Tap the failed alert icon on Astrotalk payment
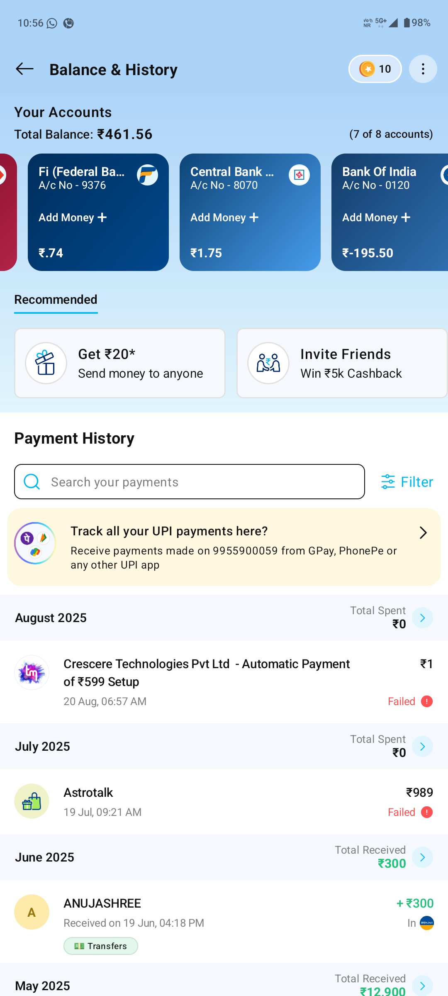The height and width of the screenshot is (996, 448). (x=426, y=812)
